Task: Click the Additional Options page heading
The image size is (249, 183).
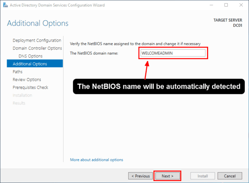Action: (38, 23)
